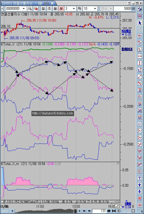Image resolution: width=144 pixels, height=214 pixels.
Task: Select the arrow pointer tool
Action: tap(140, 22)
